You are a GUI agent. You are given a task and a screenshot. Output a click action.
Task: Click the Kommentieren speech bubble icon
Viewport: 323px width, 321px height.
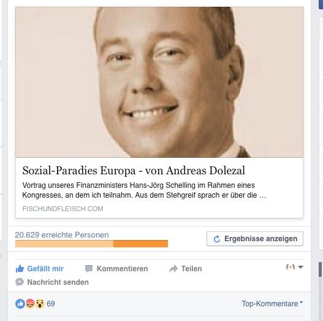[x=89, y=269]
